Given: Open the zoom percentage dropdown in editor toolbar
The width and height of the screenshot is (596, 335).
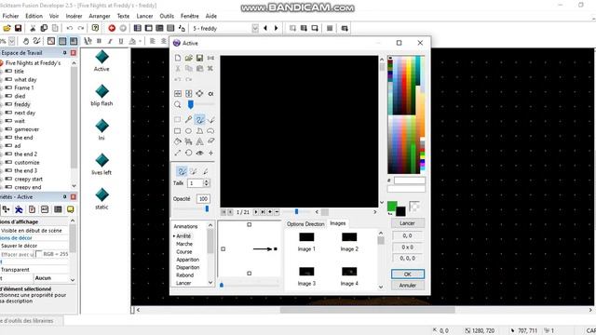Looking at the screenshot, I should tap(12, 41).
